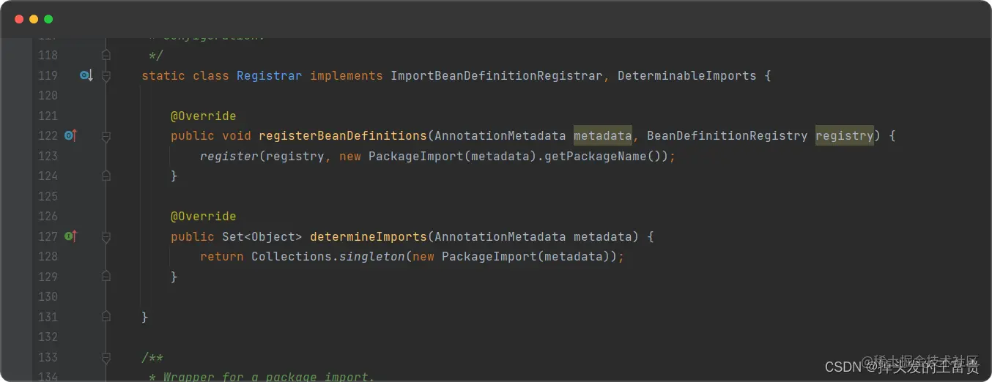Click the static keyword on line 119

coord(163,75)
